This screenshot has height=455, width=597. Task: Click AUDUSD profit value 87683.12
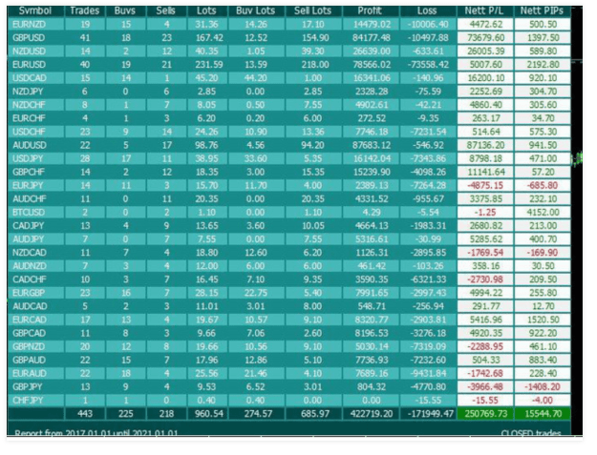coord(371,145)
